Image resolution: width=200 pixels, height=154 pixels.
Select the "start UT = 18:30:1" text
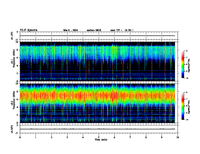click(122, 30)
